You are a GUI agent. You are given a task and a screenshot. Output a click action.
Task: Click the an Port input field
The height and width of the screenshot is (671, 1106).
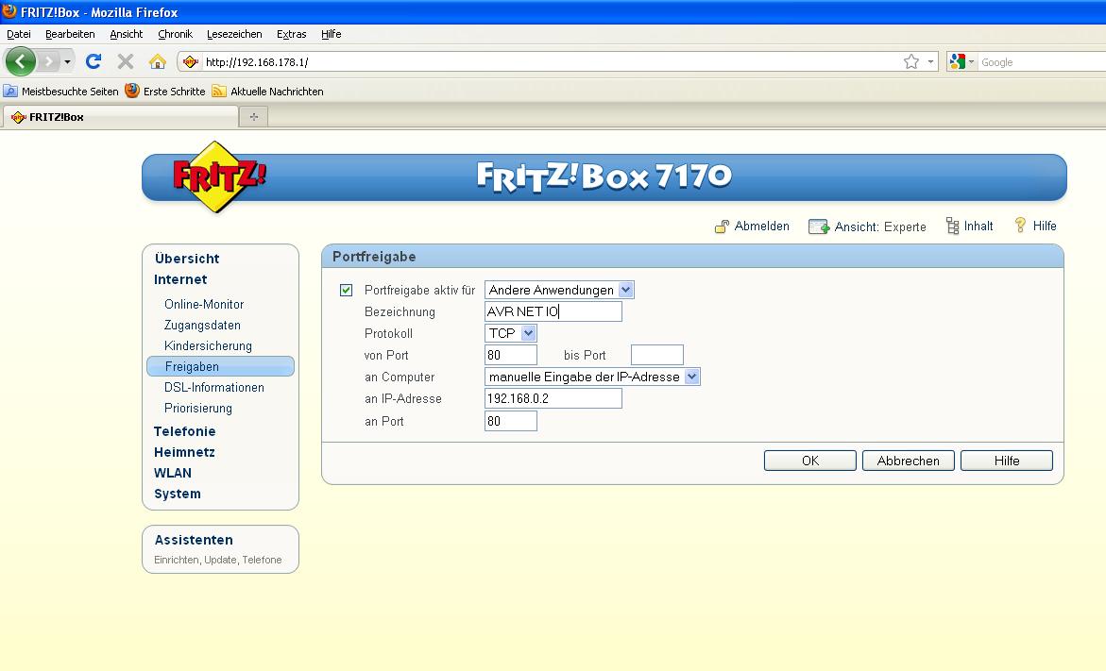511,422
